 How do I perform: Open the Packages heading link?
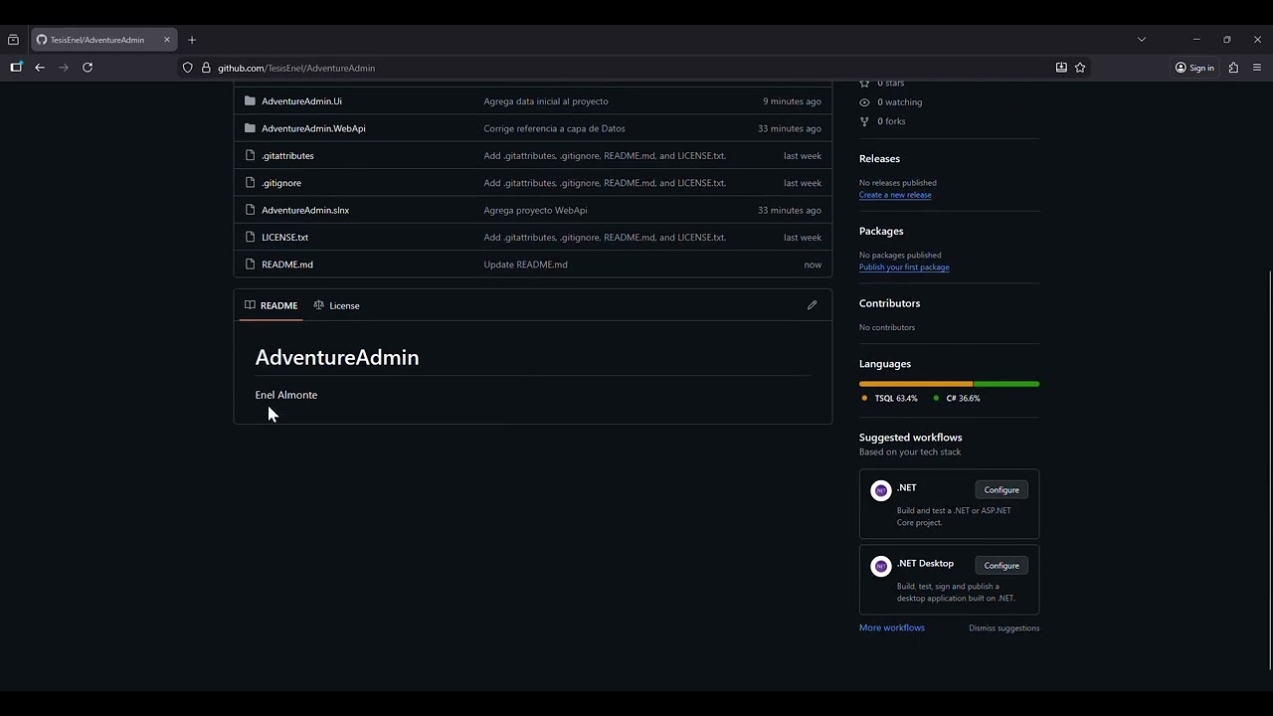pos(881,231)
